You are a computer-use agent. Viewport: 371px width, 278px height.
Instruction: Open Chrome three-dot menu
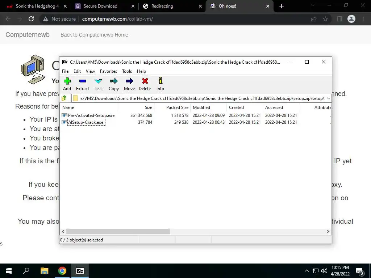[x=363, y=19]
